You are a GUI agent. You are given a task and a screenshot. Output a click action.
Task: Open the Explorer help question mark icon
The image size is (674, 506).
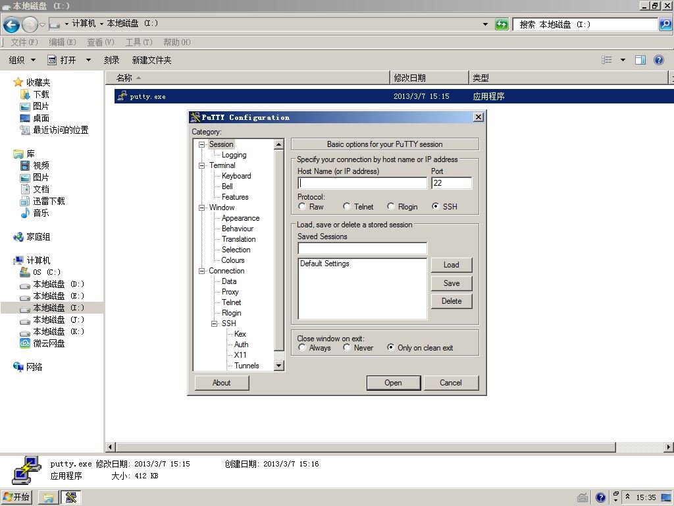click(658, 60)
